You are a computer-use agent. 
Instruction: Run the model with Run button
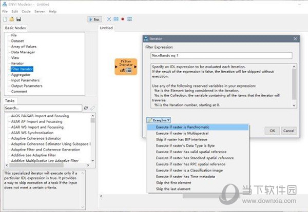tap(94, 19)
